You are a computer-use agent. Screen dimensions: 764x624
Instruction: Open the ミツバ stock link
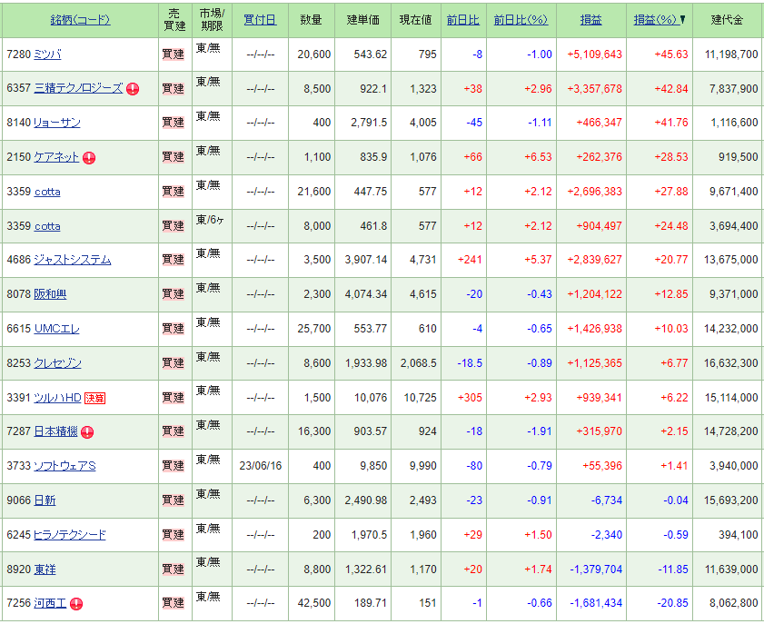point(47,54)
